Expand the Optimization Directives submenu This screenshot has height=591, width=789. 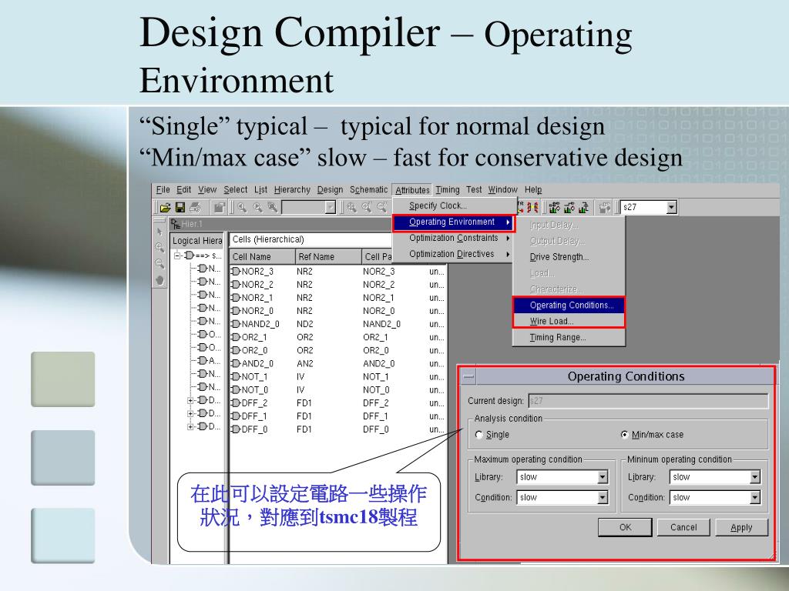pos(452,254)
